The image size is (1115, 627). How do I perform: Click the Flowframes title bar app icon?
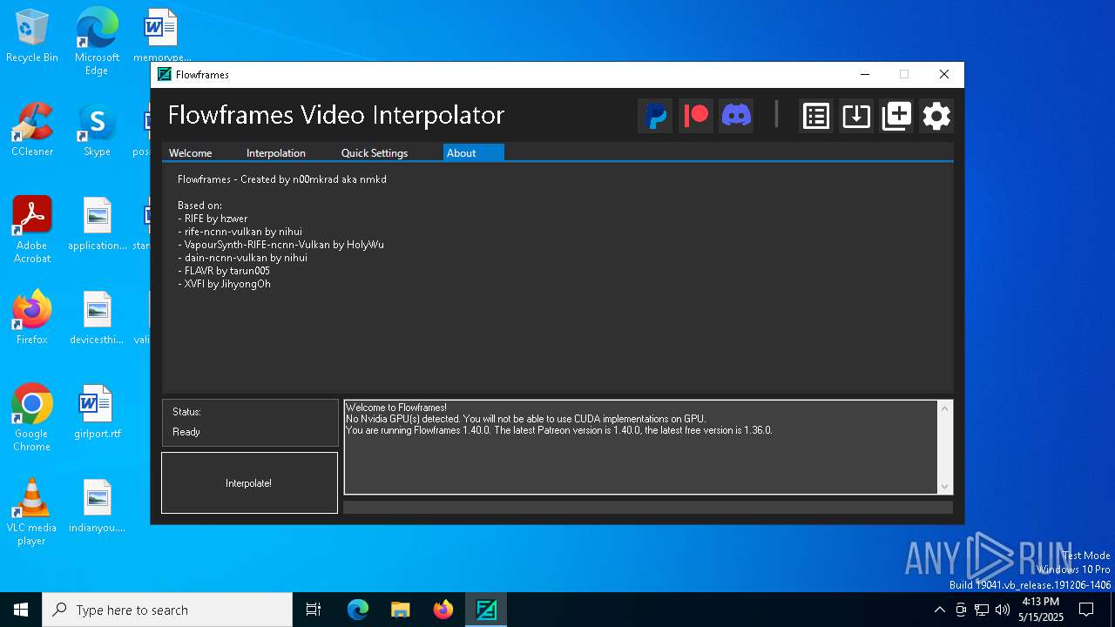click(165, 75)
